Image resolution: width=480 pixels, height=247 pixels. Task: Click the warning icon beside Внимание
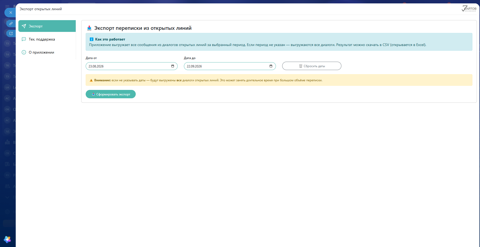91,81
